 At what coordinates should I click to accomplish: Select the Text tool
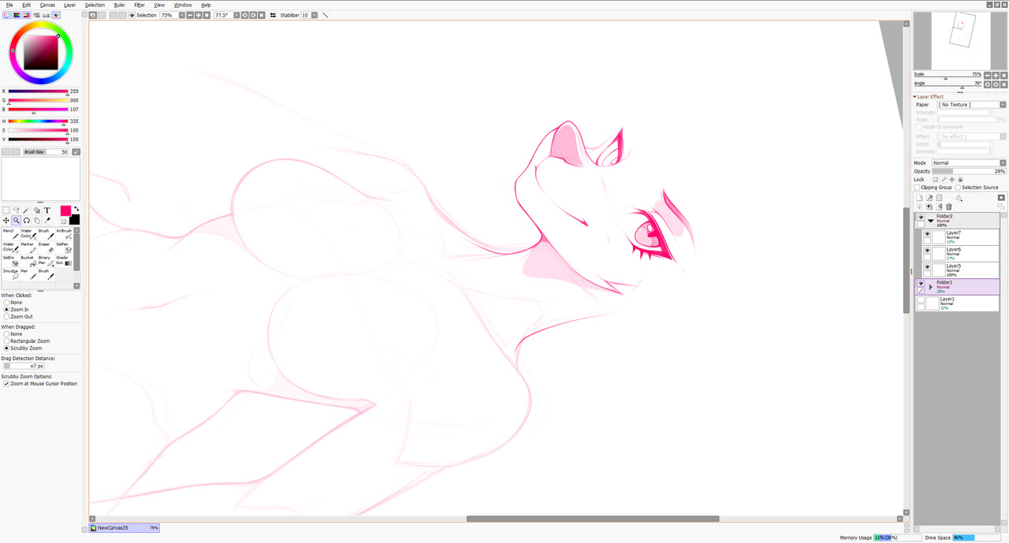click(47, 210)
